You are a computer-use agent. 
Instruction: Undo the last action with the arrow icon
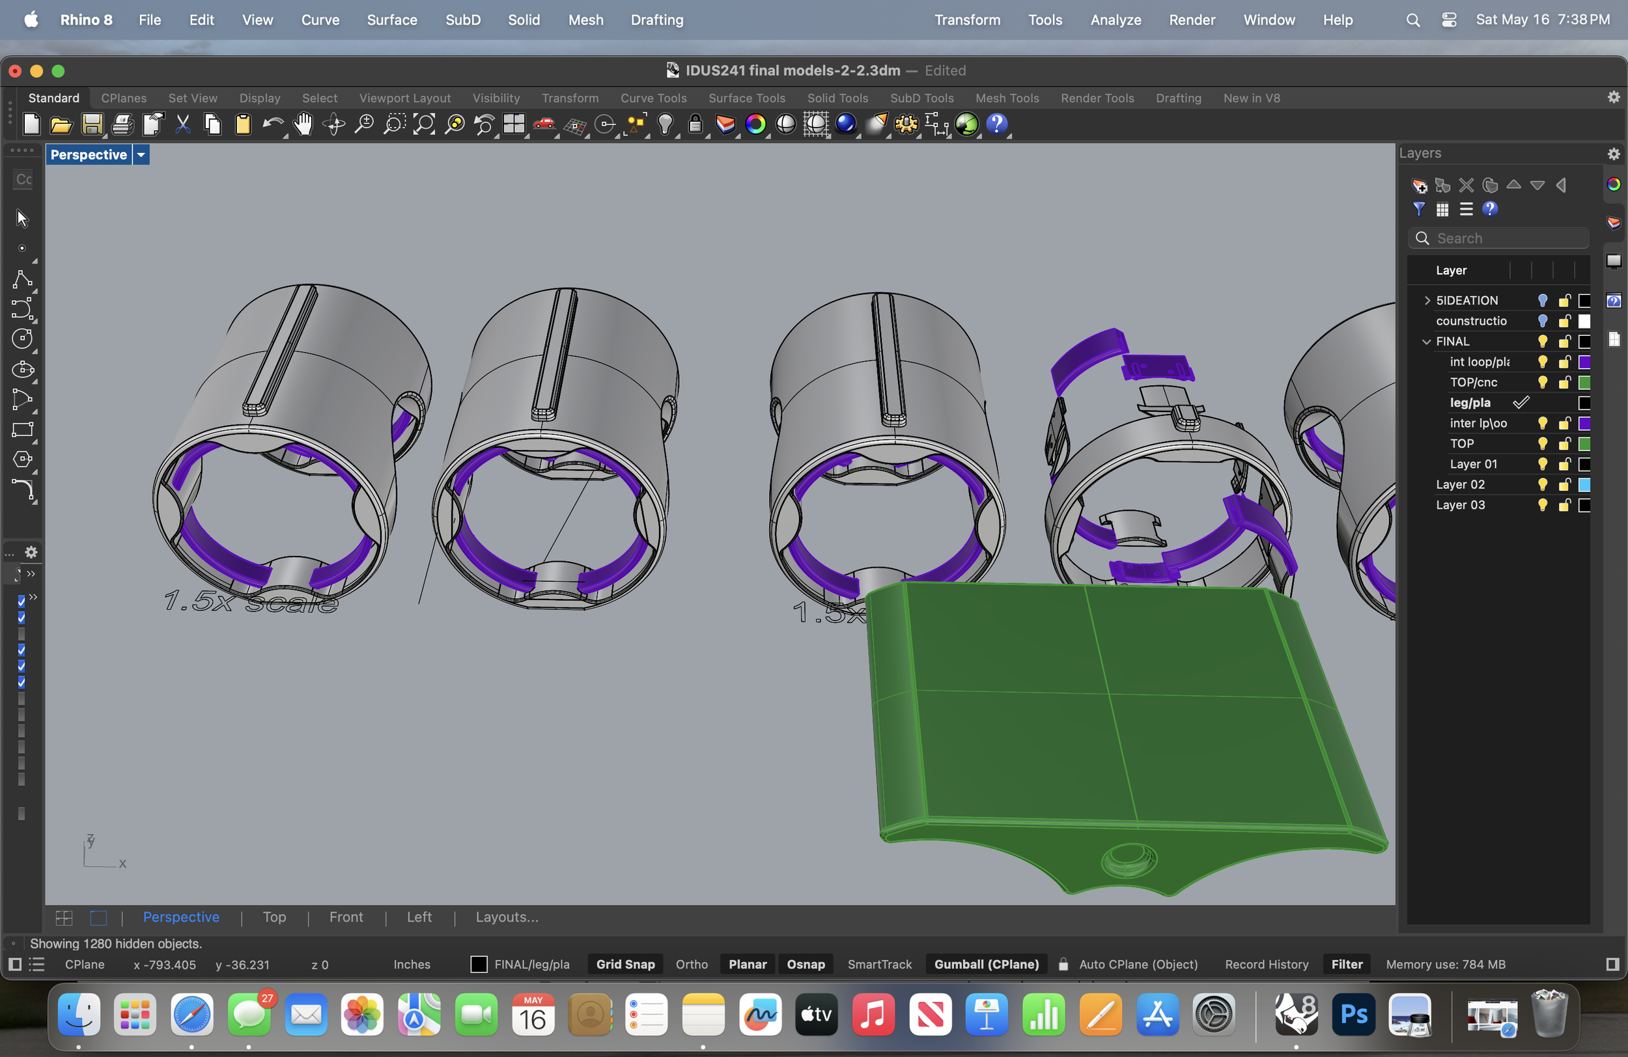pos(273,124)
